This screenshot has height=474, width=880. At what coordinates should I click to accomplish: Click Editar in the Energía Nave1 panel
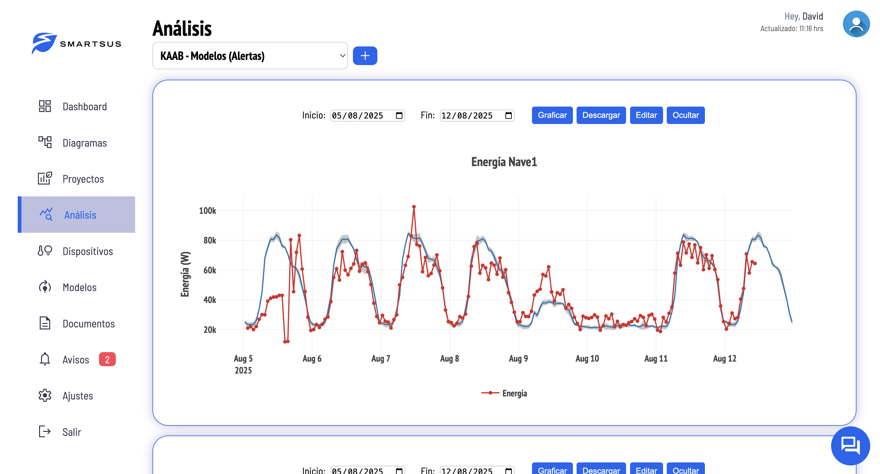click(646, 115)
